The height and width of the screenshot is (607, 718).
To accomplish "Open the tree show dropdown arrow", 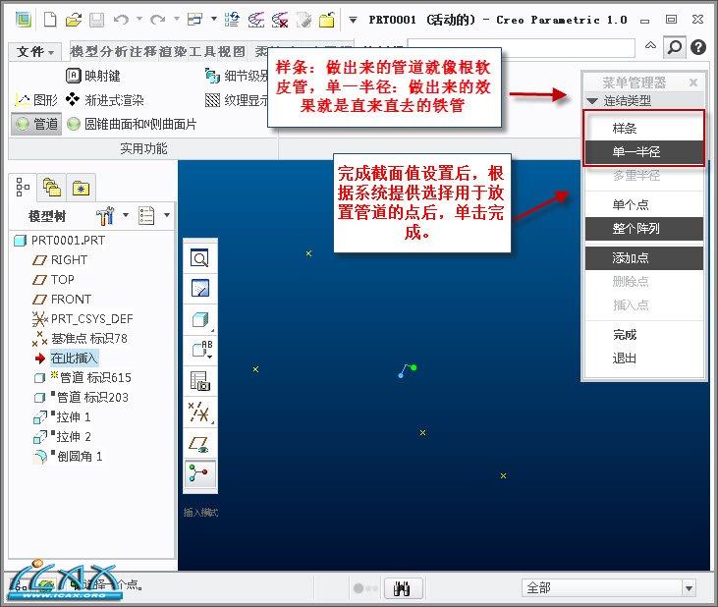I will (x=167, y=215).
